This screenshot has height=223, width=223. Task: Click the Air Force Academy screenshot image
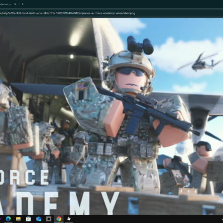[111, 116]
